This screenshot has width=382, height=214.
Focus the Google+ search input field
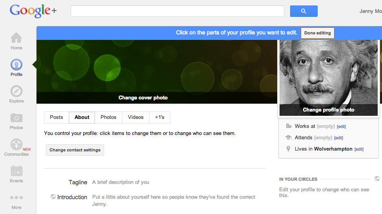pos(177,11)
